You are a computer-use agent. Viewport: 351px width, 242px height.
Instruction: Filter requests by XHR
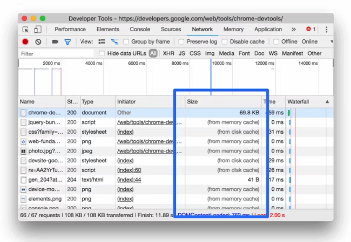(x=168, y=53)
